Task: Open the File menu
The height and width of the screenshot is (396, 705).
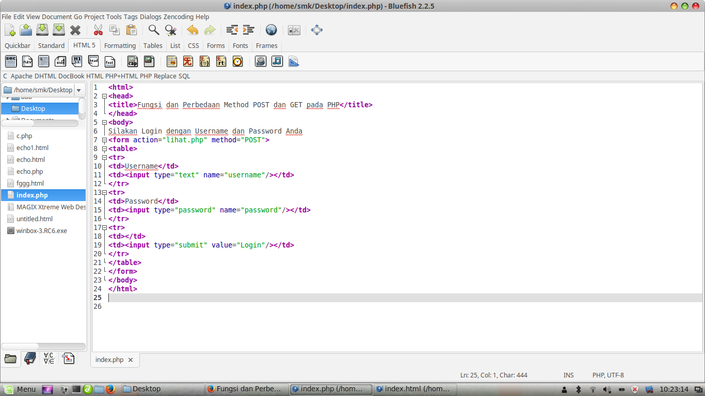Action: 6,17
